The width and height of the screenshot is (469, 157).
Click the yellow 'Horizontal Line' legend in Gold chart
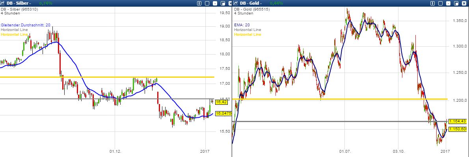(x=248, y=34)
